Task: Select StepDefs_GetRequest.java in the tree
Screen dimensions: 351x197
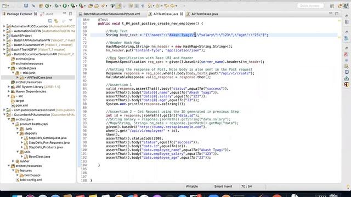Action: (48, 138)
